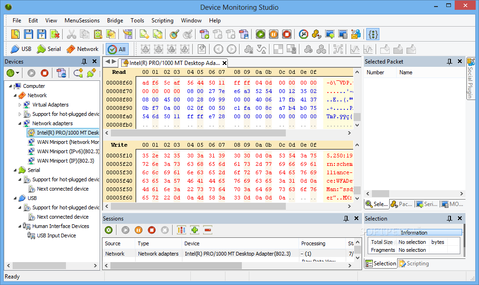Close the Sessions panel
The height and width of the screenshot is (285, 479).
coord(356,219)
